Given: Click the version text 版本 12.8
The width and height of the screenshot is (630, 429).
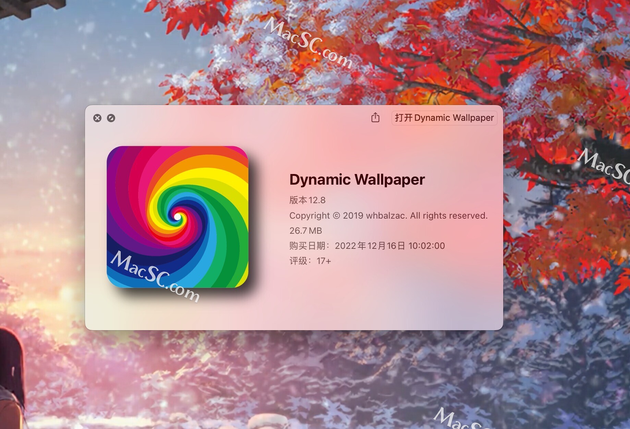Looking at the screenshot, I should (x=307, y=200).
